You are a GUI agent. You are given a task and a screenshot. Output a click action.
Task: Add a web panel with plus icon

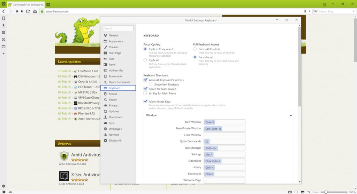[x=3, y=54]
